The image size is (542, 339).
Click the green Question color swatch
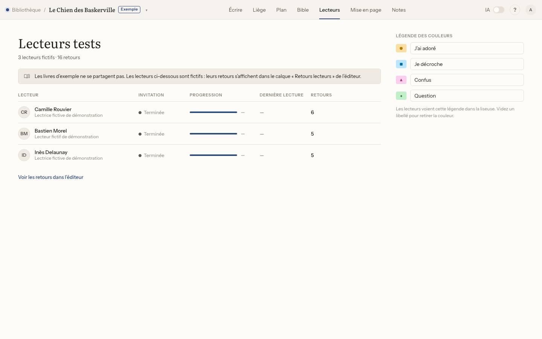pyautogui.click(x=401, y=96)
